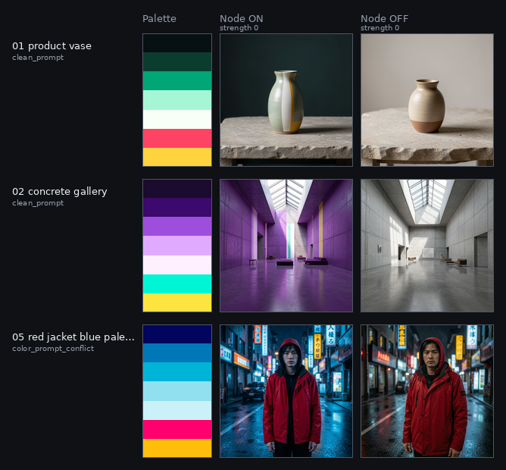This screenshot has height=470, width=506.
Task: Click the Node ON column header
Action: 242,18
